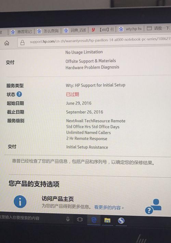
Task: Open the Sogou browser taskbar icon
Action: point(121,220)
